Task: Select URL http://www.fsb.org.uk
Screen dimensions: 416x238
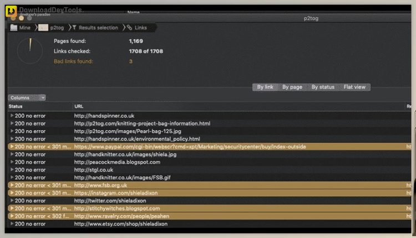Action: click(100, 185)
